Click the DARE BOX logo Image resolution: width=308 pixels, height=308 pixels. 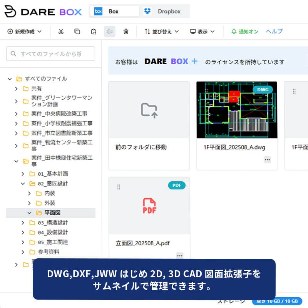pos(43,12)
